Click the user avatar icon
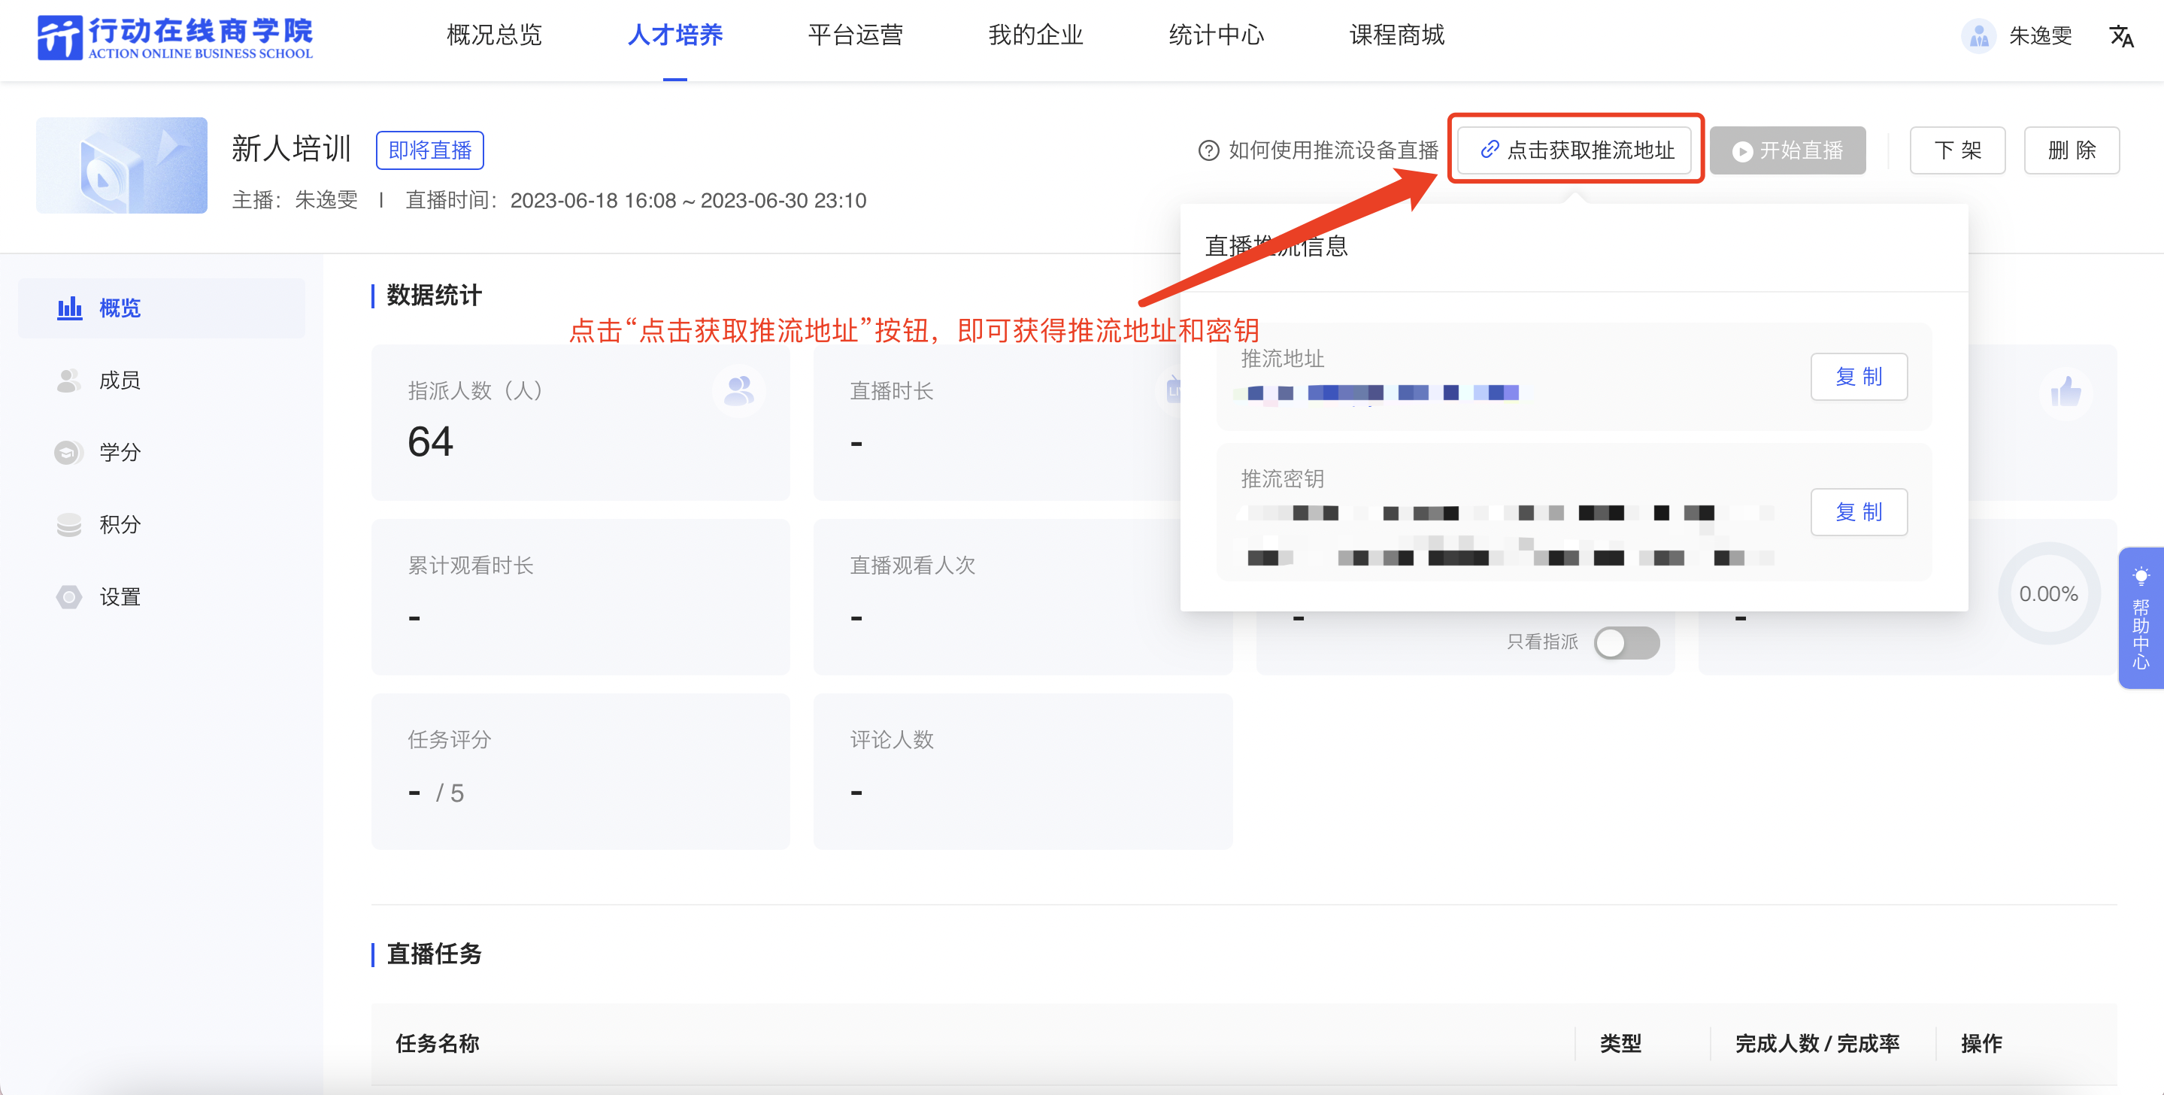2164x1095 pixels. pos(1978,36)
